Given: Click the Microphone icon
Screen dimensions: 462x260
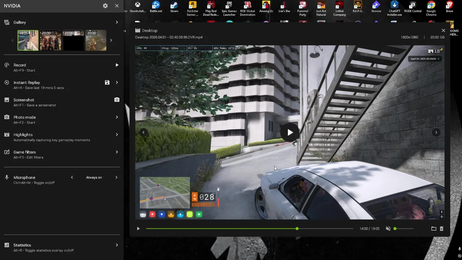Looking at the screenshot, I should (x=6, y=177).
